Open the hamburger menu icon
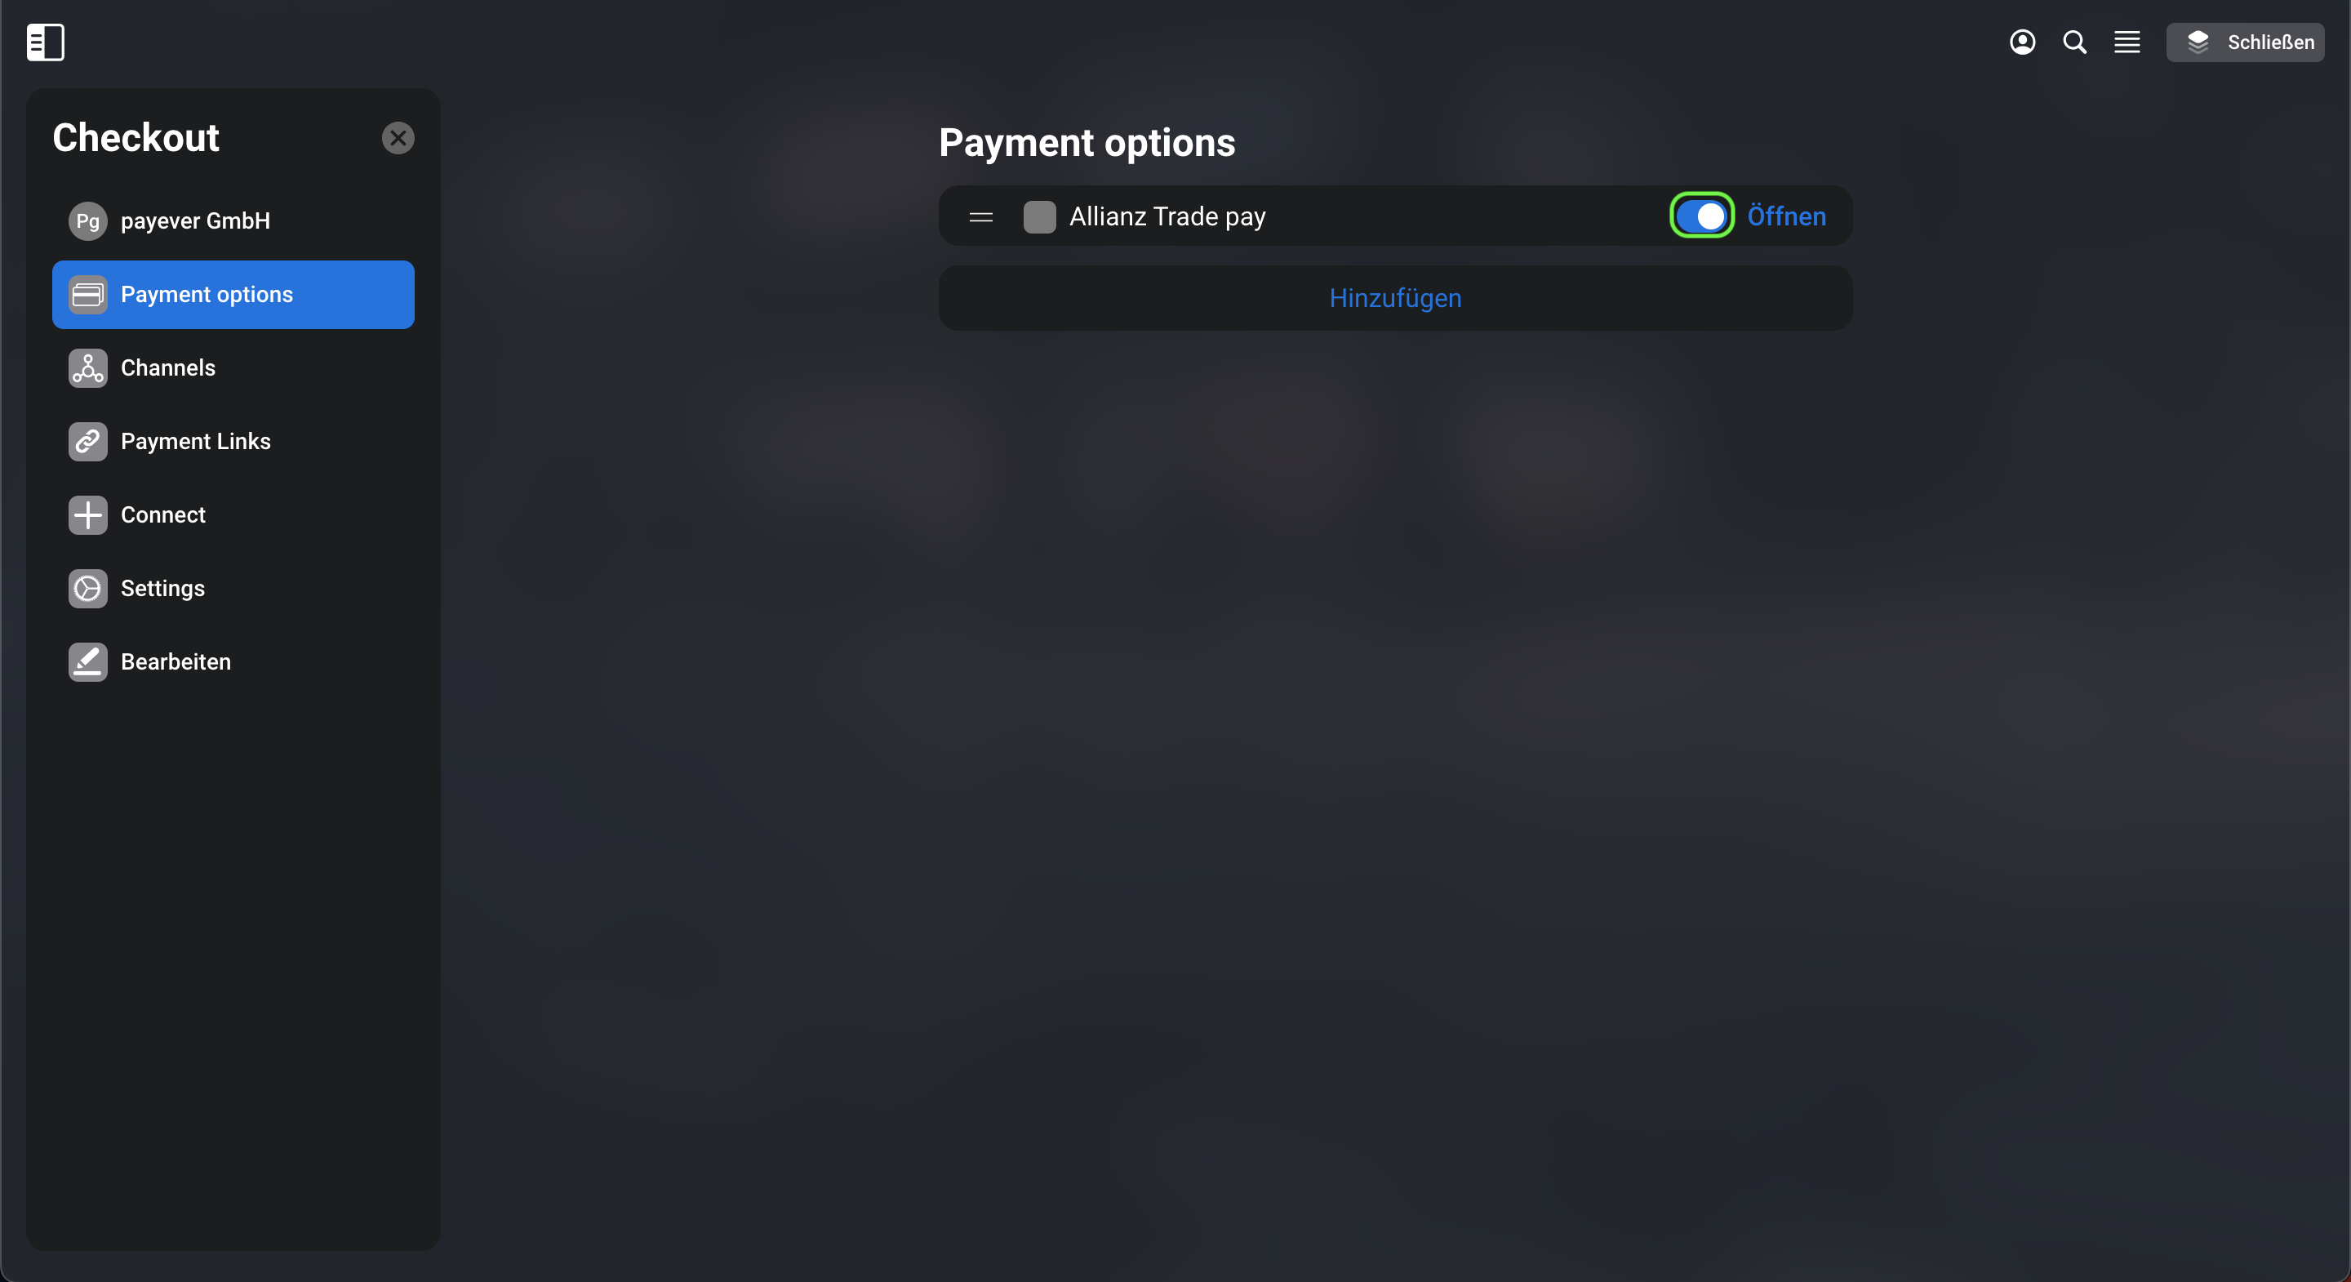 pos(2127,42)
